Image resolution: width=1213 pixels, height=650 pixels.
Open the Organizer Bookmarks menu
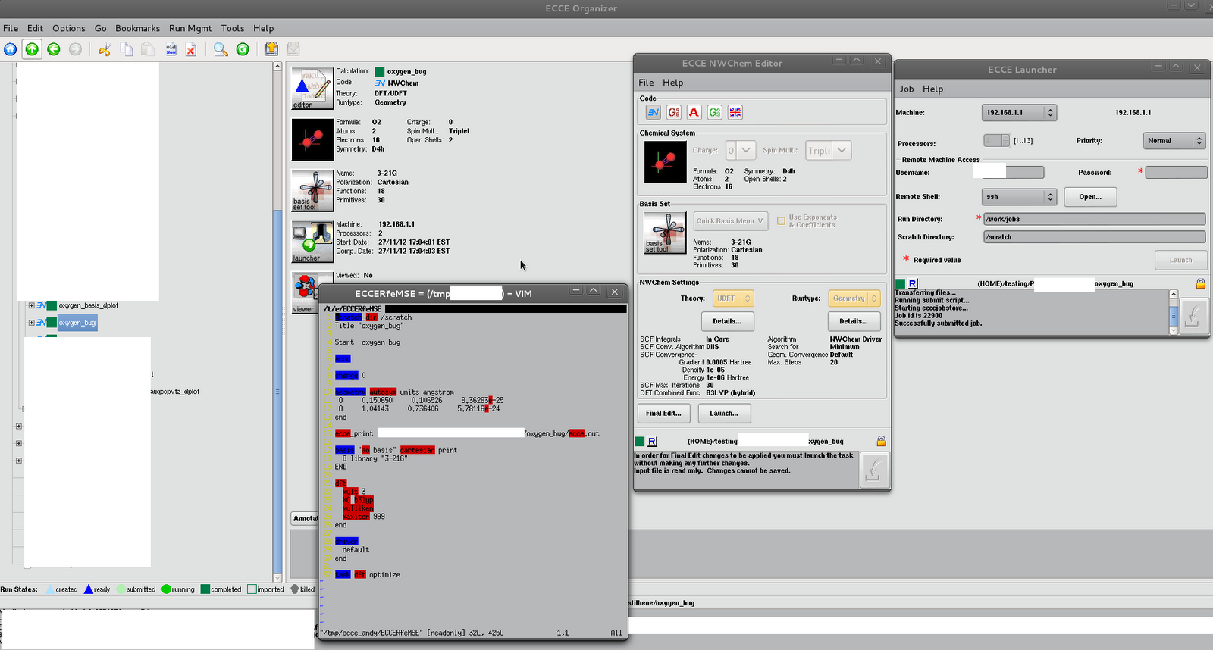point(137,28)
